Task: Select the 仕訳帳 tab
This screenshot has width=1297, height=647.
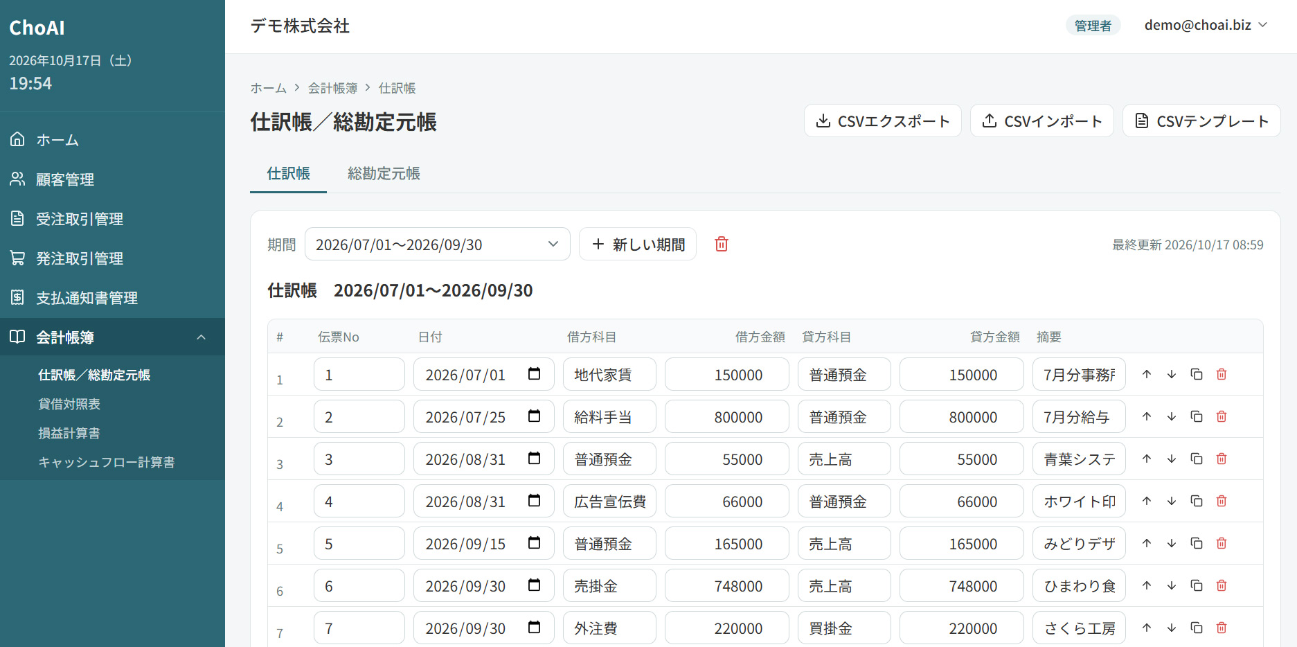Action: pos(288,174)
